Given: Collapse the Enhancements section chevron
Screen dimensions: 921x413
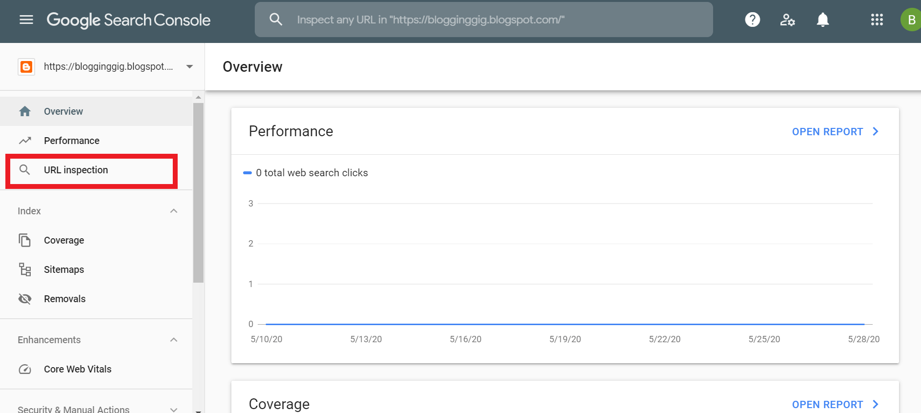Looking at the screenshot, I should 174,340.
